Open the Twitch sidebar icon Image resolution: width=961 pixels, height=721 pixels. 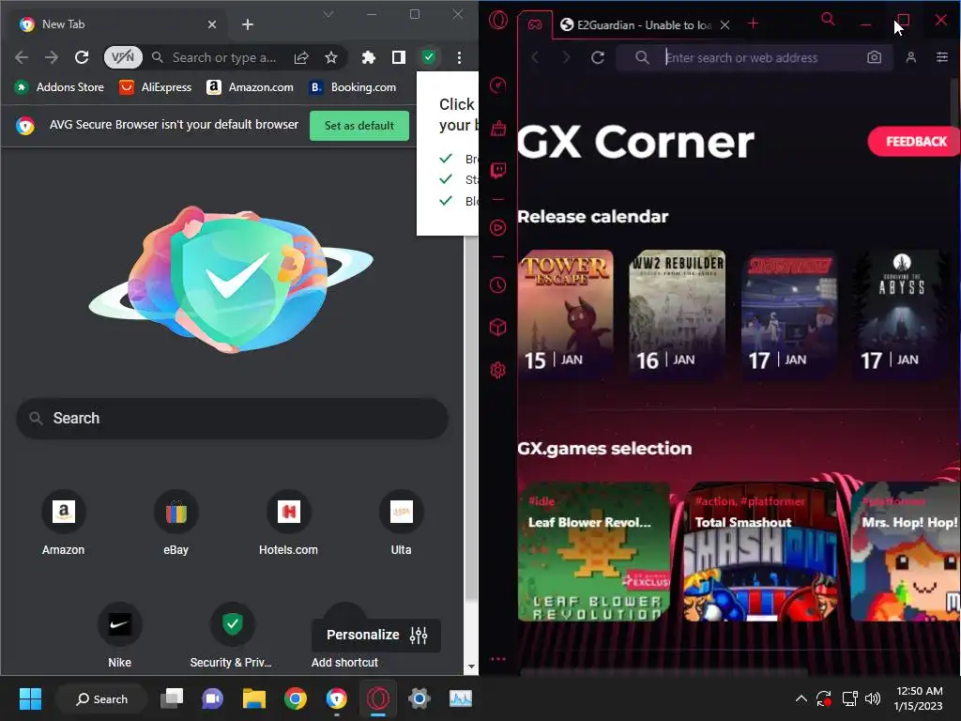pos(498,170)
